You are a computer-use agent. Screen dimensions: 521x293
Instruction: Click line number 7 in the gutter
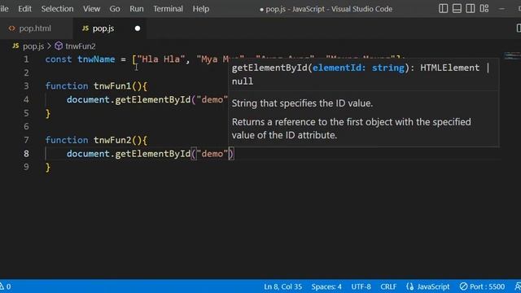coord(26,140)
